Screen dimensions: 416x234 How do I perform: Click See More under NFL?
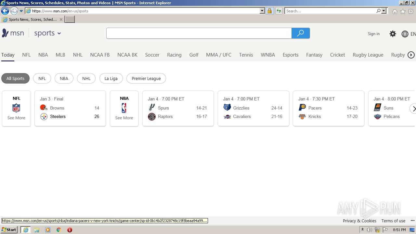16,118
